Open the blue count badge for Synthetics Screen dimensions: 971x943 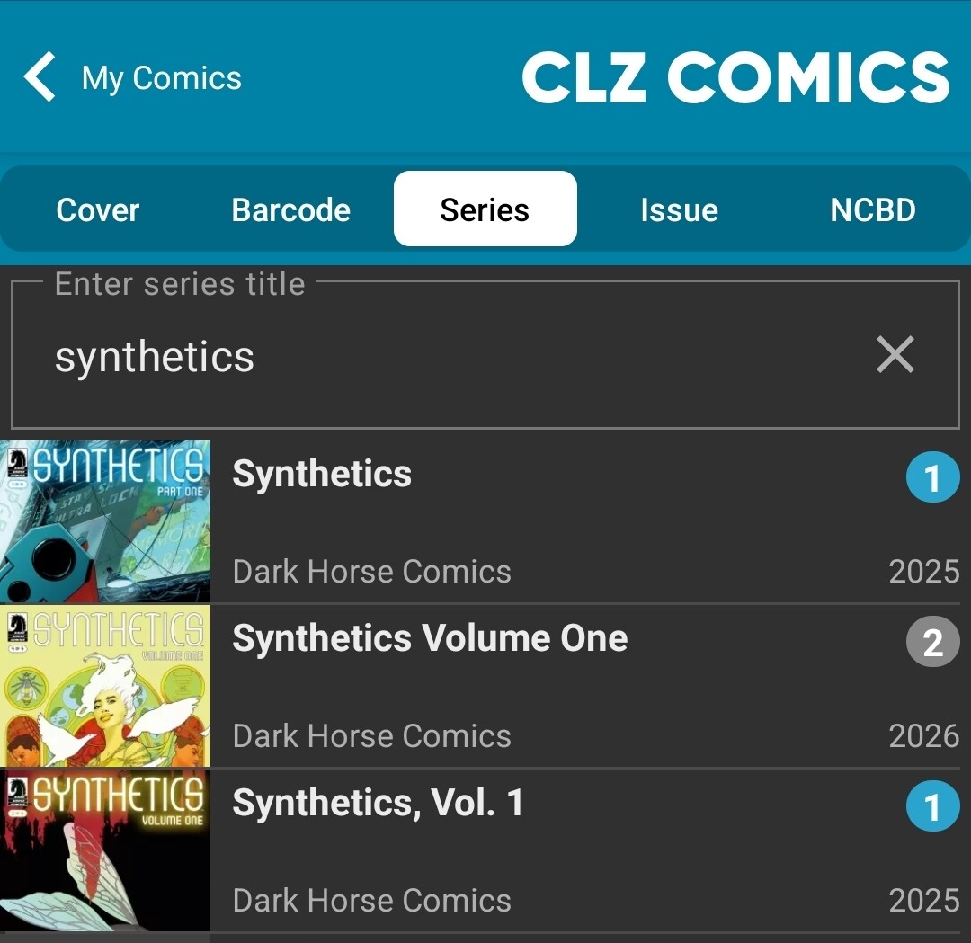pyautogui.click(x=932, y=477)
